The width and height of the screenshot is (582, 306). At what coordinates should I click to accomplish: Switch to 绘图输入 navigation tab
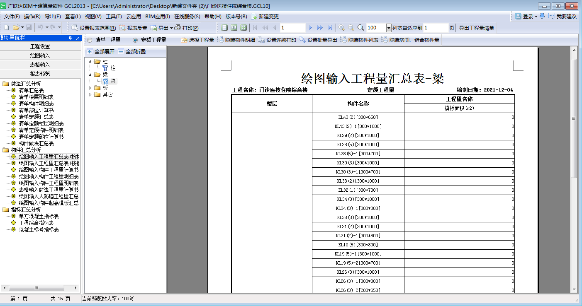tap(40, 55)
